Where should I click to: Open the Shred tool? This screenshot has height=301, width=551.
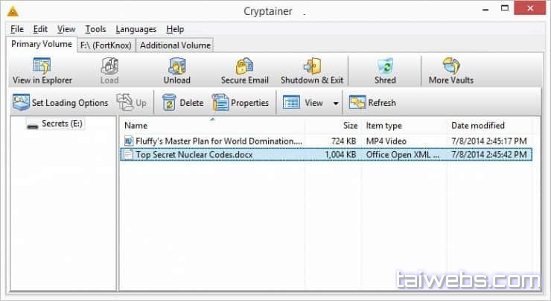point(385,67)
